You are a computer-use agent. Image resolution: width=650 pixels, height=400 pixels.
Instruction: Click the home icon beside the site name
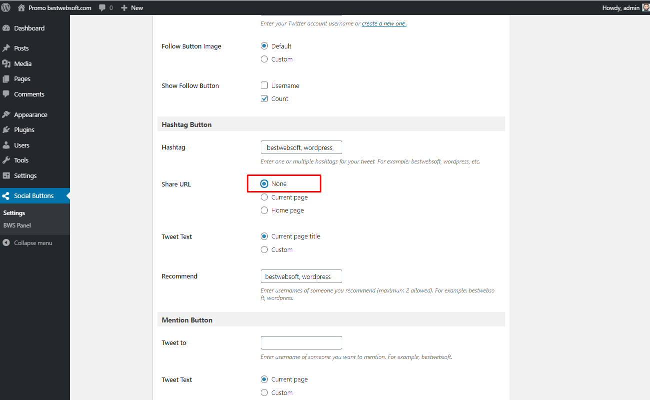click(x=21, y=7)
